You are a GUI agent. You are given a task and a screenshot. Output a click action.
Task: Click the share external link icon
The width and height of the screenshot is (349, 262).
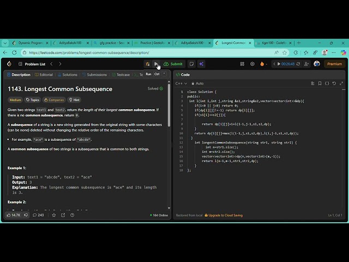tap(63, 215)
